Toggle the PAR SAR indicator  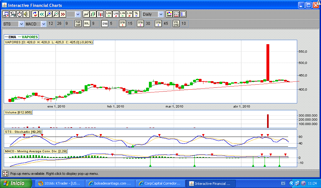point(78,23)
